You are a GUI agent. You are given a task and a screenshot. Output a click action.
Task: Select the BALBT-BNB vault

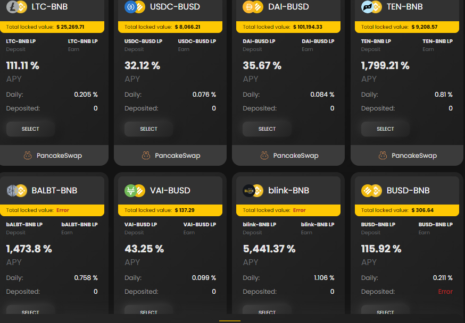click(x=30, y=310)
